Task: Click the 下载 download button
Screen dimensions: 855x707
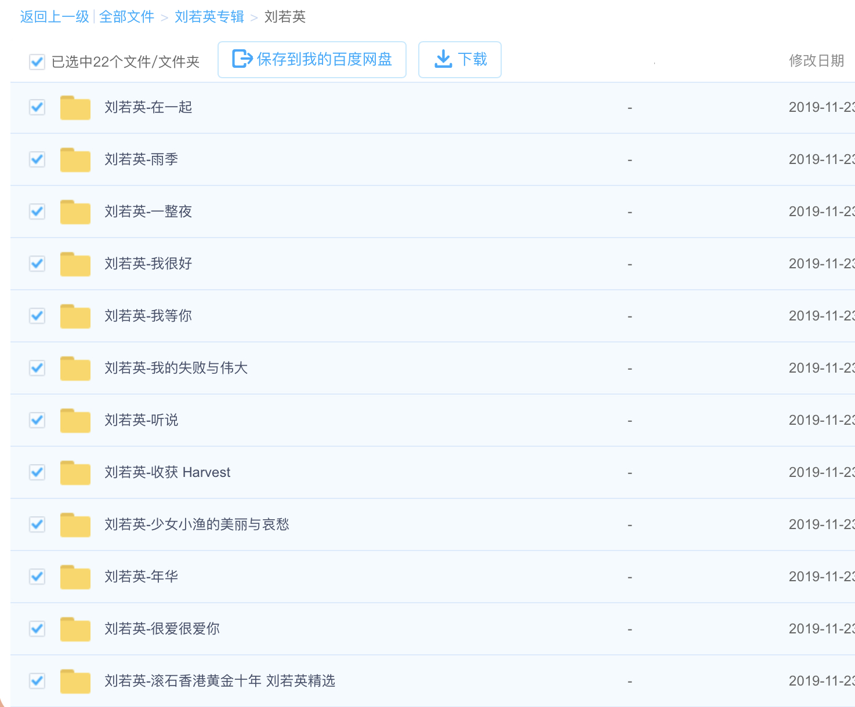Action: point(460,60)
